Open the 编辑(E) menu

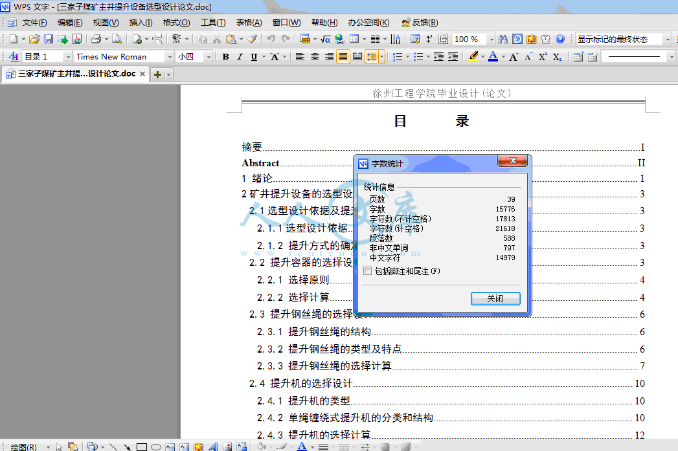[70, 23]
